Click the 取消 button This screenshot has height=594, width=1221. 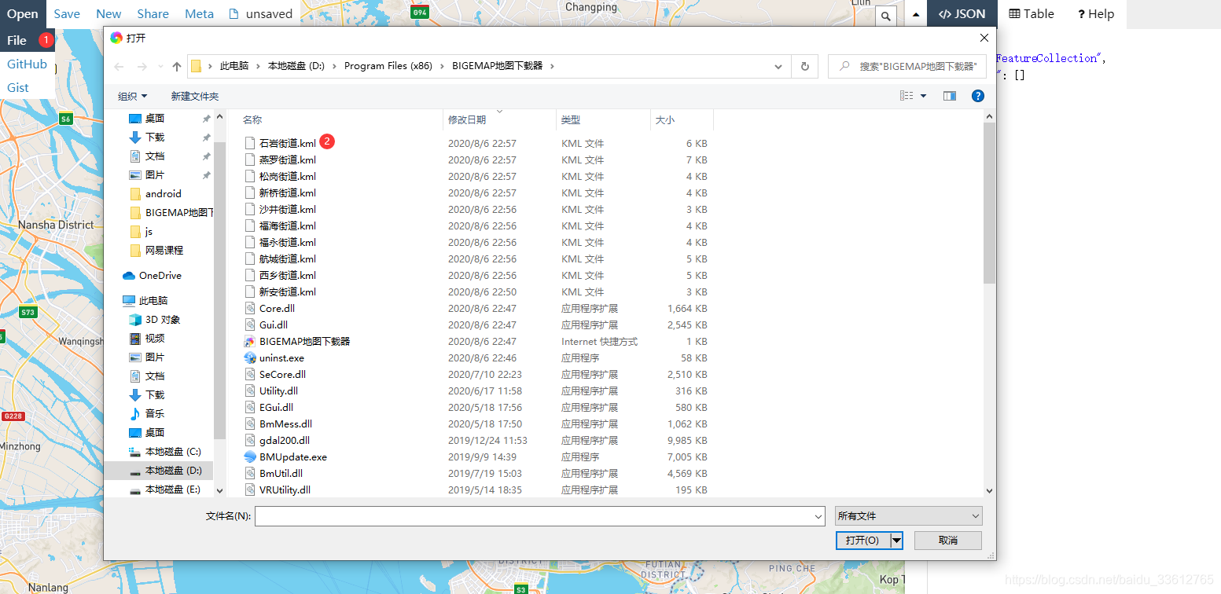(948, 541)
